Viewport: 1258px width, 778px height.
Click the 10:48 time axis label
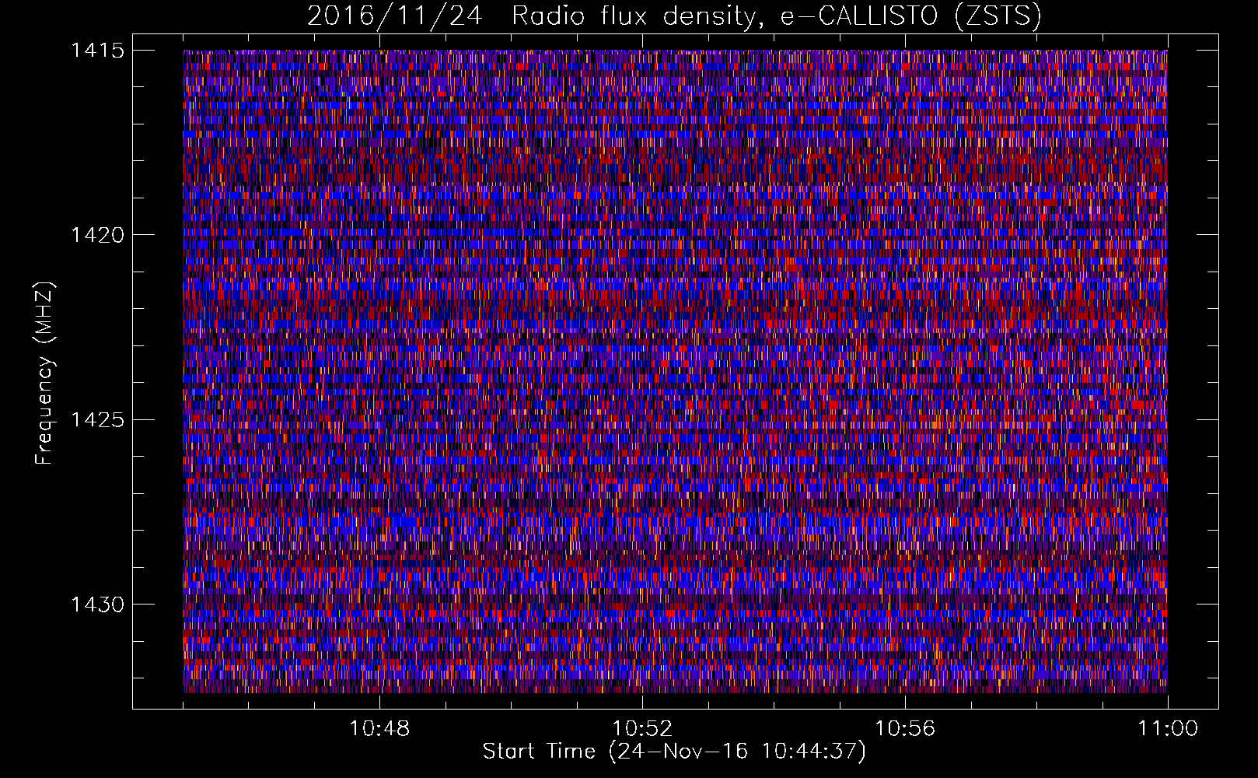[379, 729]
